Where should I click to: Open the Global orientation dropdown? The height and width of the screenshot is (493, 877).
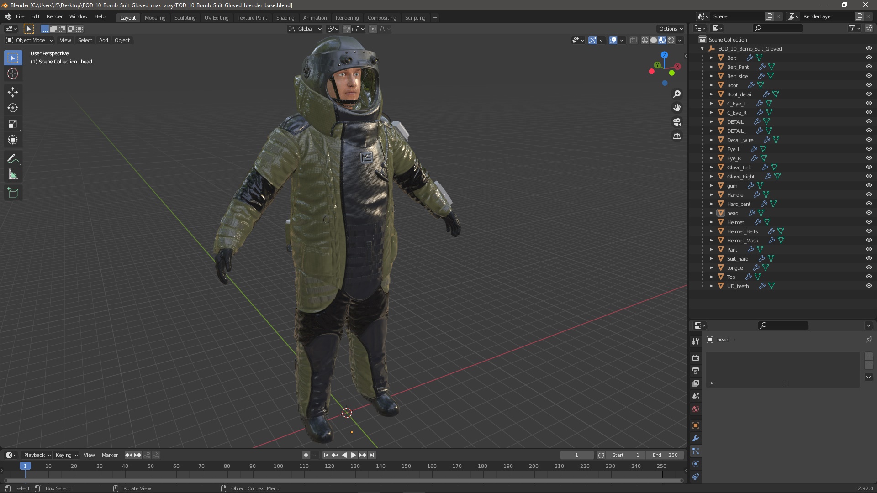305,29
